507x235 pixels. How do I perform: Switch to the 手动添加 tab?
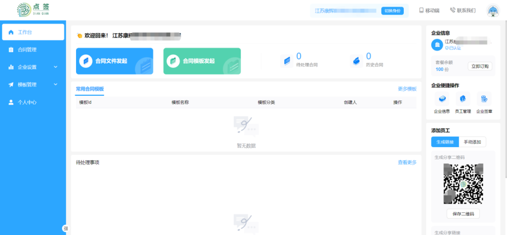click(472, 142)
